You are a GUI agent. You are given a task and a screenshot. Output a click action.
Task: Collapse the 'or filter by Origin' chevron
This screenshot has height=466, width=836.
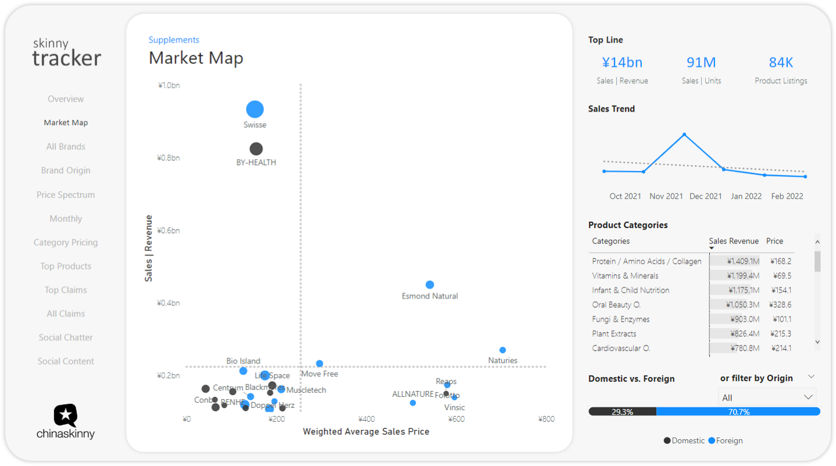pyautogui.click(x=812, y=378)
